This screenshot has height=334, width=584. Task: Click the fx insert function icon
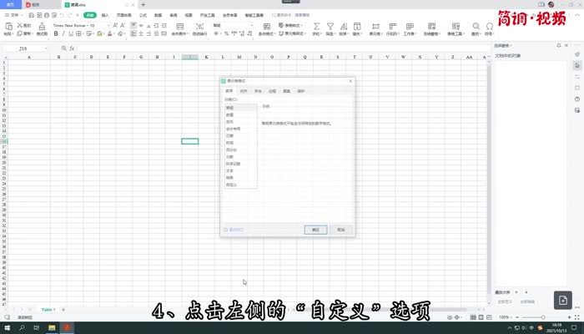point(73,48)
